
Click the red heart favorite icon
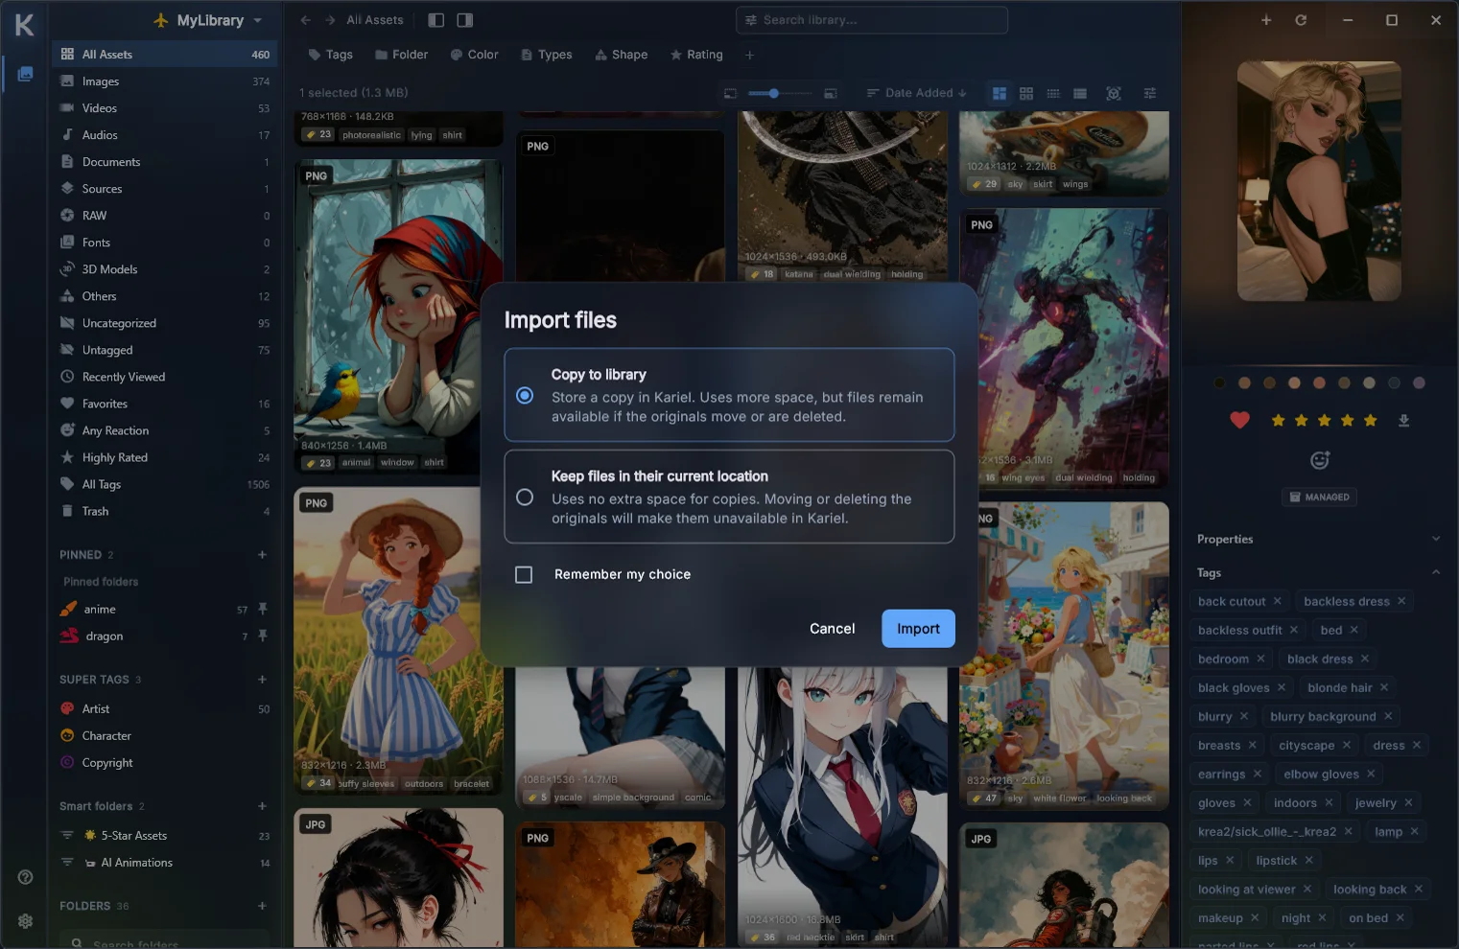[x=1239, y=420]
